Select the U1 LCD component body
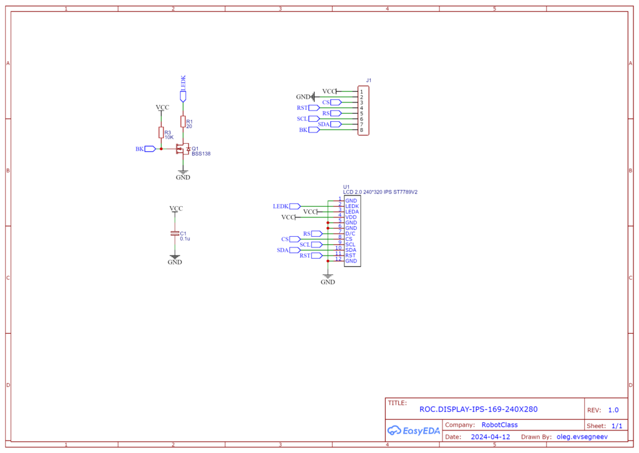This screenshot has width=639, height=453. pos(352,231)
